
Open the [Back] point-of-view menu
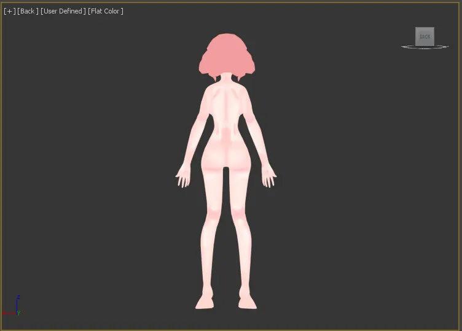28,11
